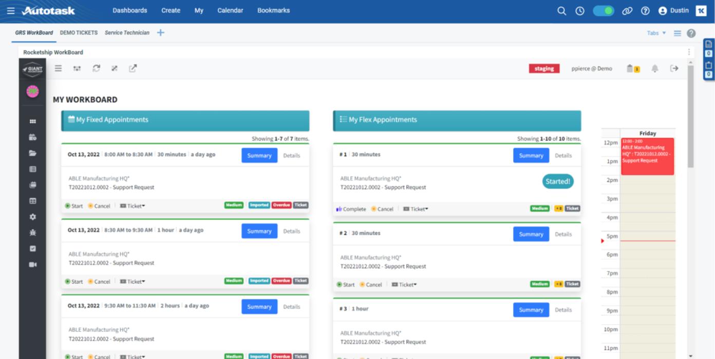Viewport: 715px width, 359px height.
Task: Click Complete on flex appointment #1
Action: pyautogui.click(x=351, y=209)
